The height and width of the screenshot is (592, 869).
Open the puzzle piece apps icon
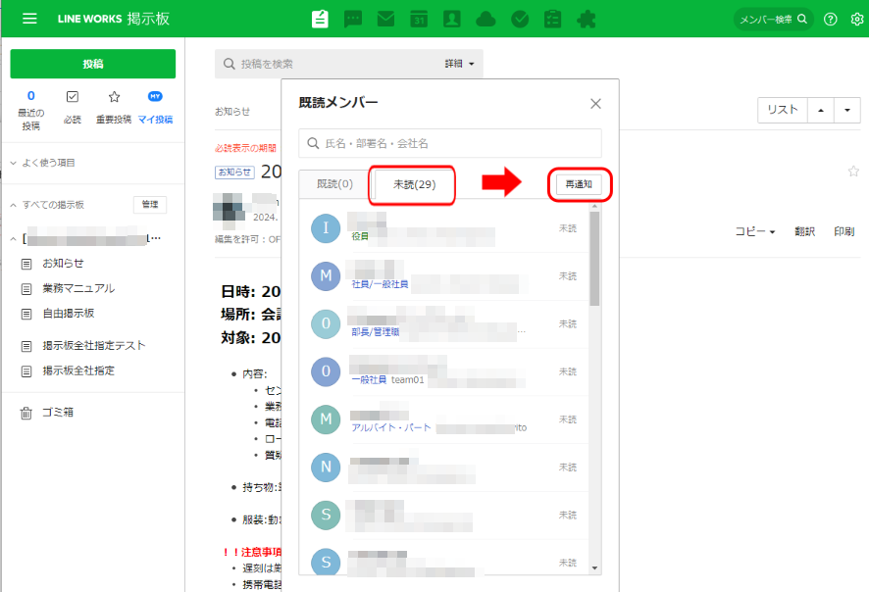[587, 19]
